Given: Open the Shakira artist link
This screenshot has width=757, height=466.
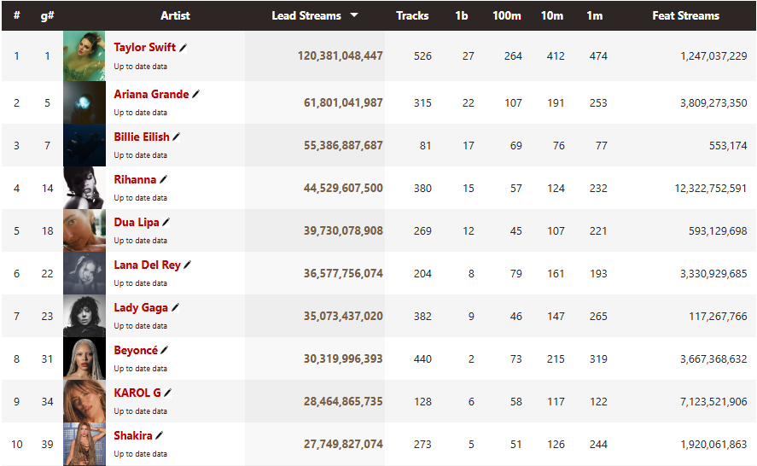Looking at the screenshot, I should coord(133,435).
